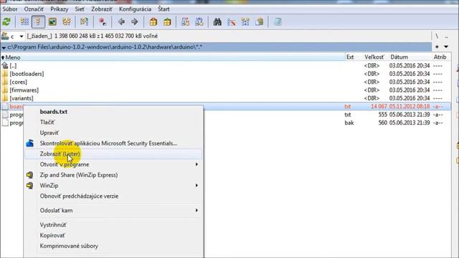Go forward with the right arrow icon
Image resolution: width=459 pixels, height=258 pixels.
[x=135, y=21]
